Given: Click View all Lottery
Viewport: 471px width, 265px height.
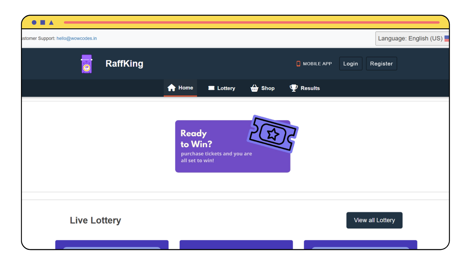Looking at the screenshot, I should coord(374,220).
